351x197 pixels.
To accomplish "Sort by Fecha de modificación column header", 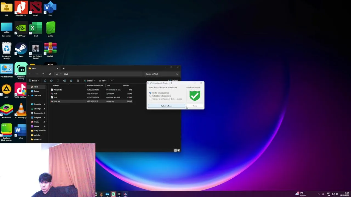I will [x=95, y=86].
